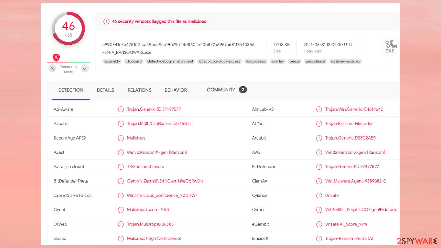Click the alert icon beside '46 security vendors flagged'
Image resolution: width=441 pixels, height=248 pixels.
tap(106, 21)
